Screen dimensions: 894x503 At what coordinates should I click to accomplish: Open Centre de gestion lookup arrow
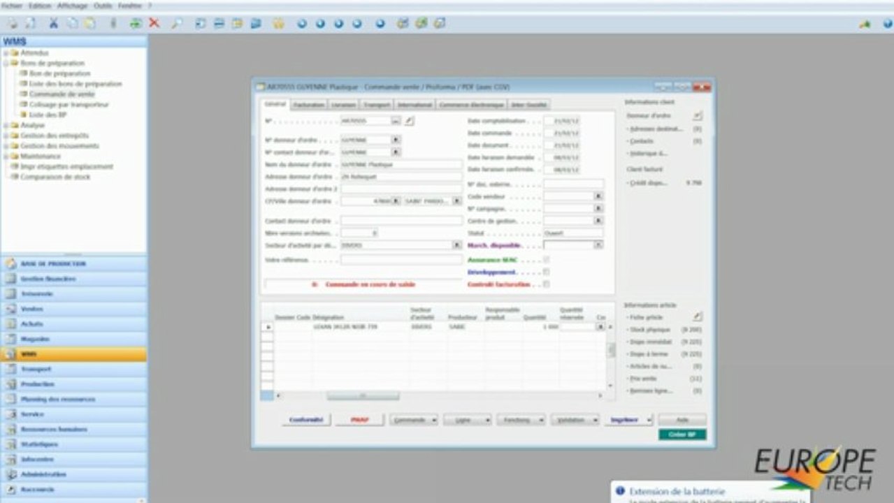click(x=598, y=220)
